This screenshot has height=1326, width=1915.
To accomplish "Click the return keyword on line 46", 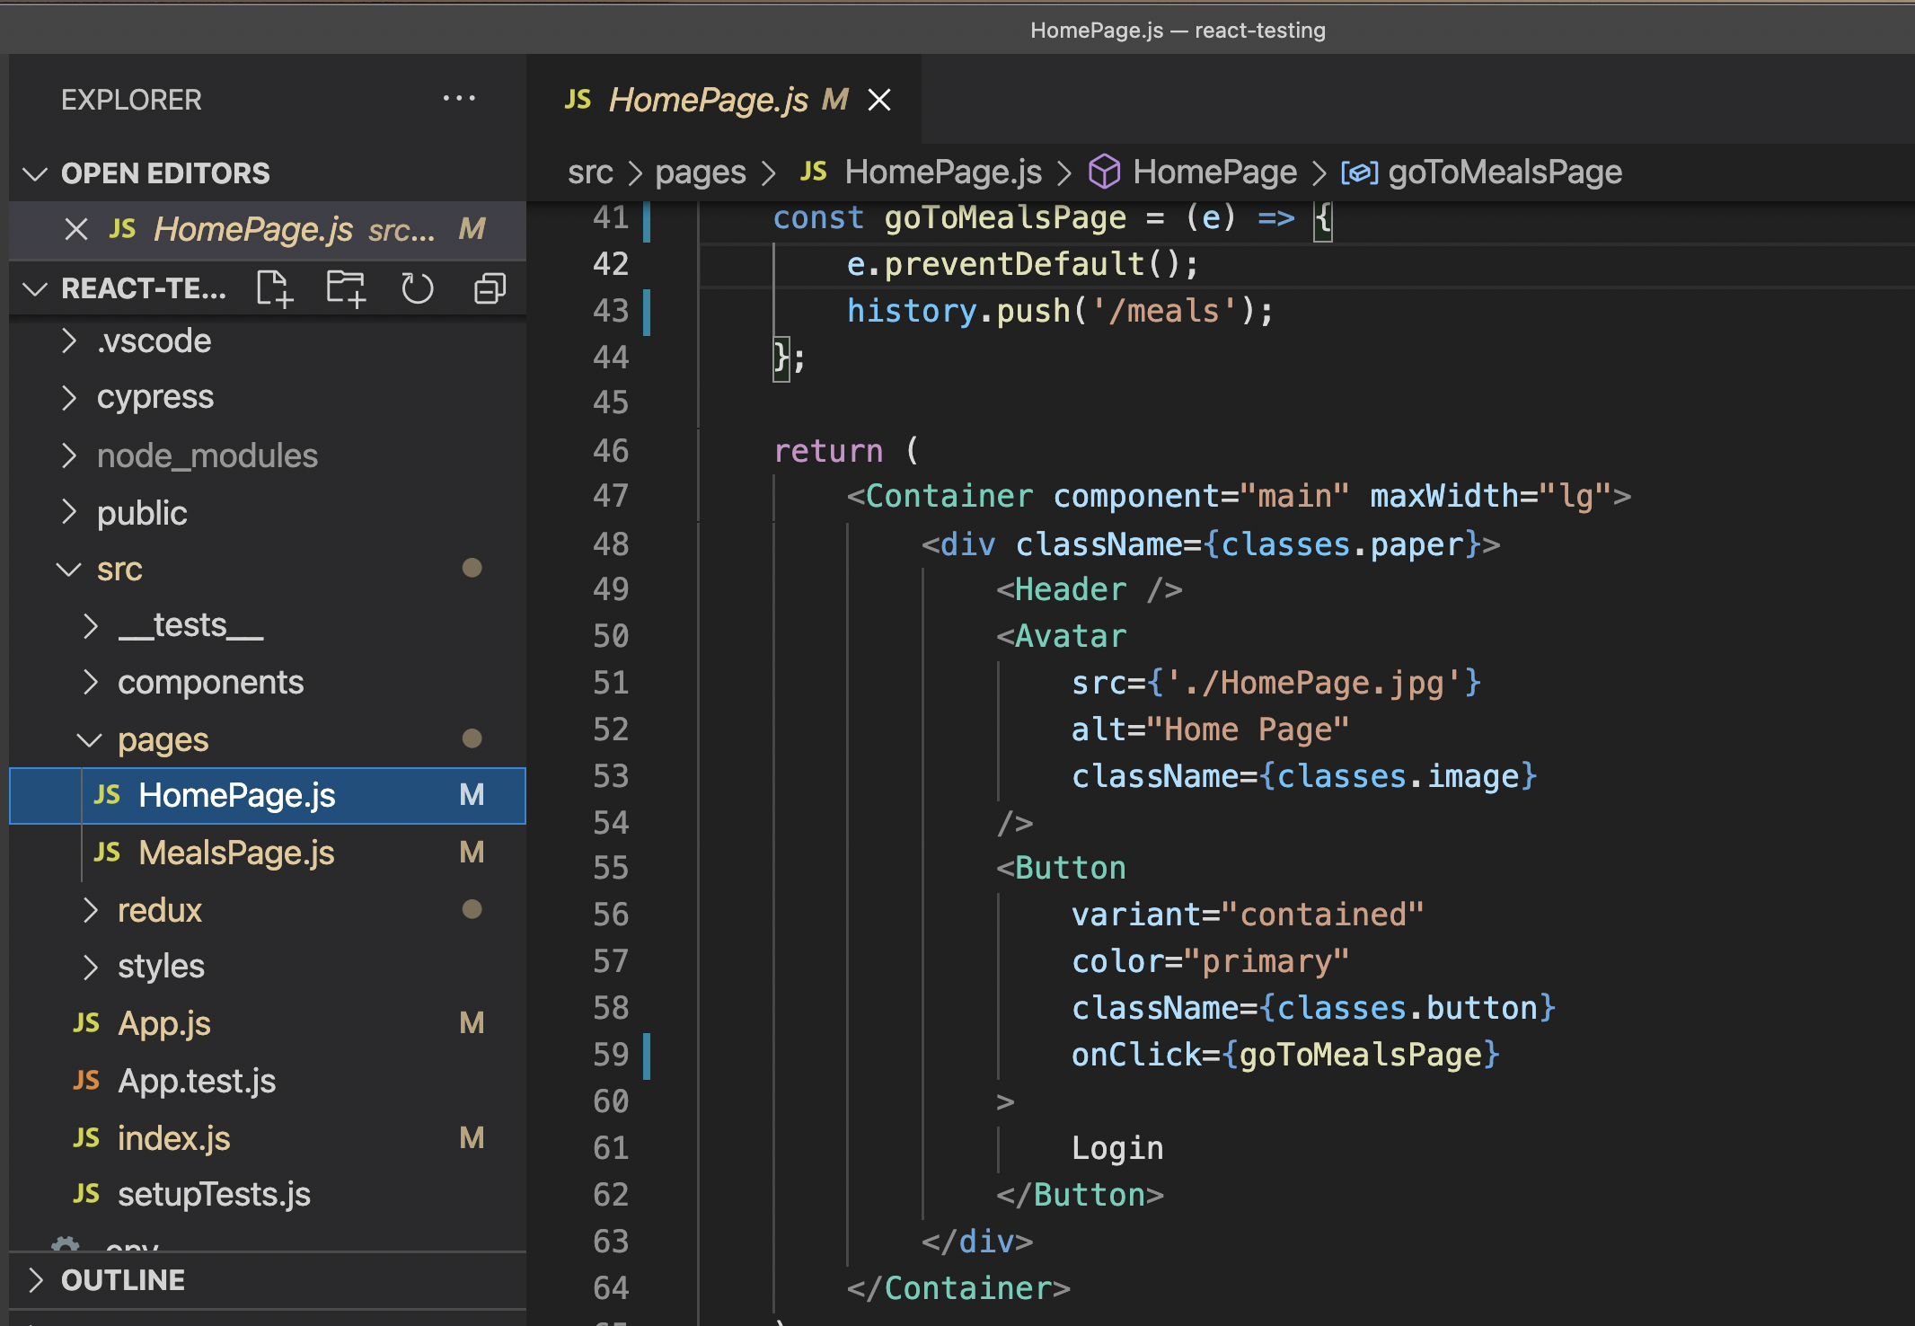I will (828, 451).
